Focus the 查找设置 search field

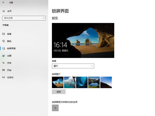(22, 18)
